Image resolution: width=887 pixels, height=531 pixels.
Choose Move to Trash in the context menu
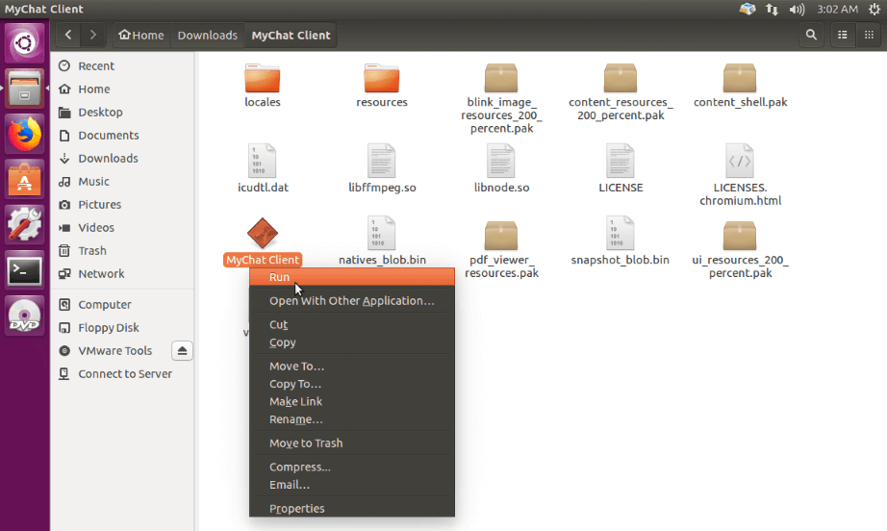[306, 443]
